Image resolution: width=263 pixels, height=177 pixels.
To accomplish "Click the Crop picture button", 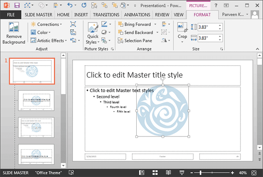I will point(182,32).
